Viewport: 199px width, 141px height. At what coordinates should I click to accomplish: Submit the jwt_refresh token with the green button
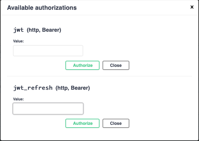(82, 123)
